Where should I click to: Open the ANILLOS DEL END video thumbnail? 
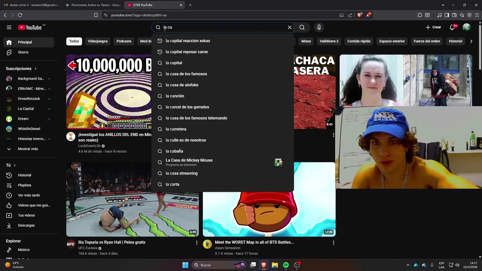[109, 92]
